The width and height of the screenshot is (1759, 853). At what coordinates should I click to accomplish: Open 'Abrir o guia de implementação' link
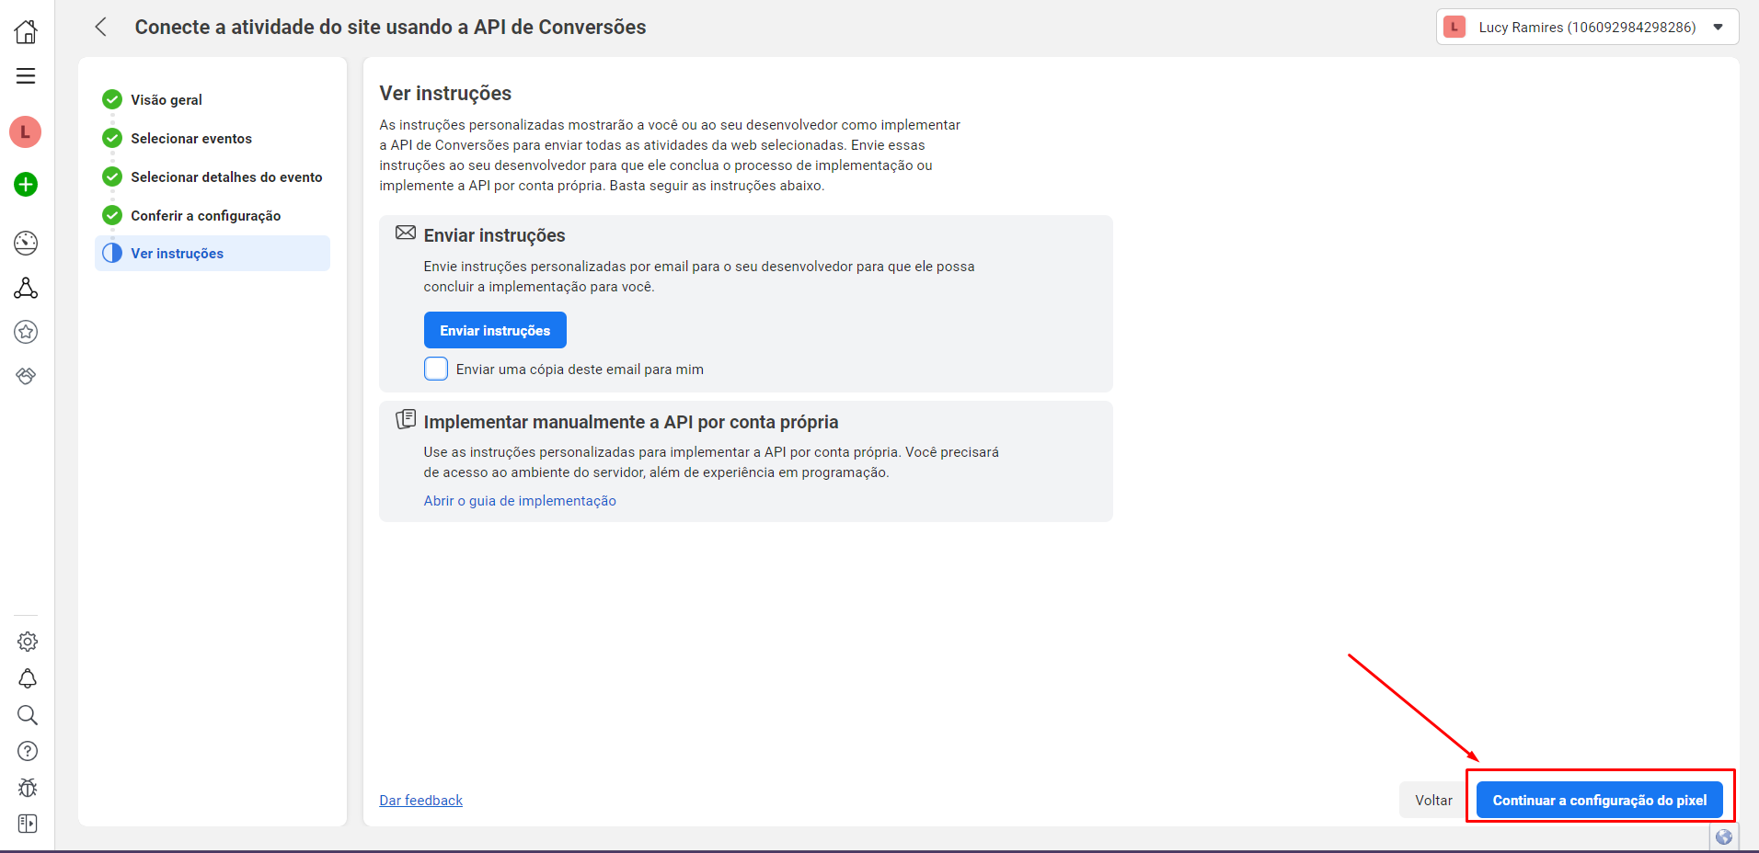tap(520, 501)
